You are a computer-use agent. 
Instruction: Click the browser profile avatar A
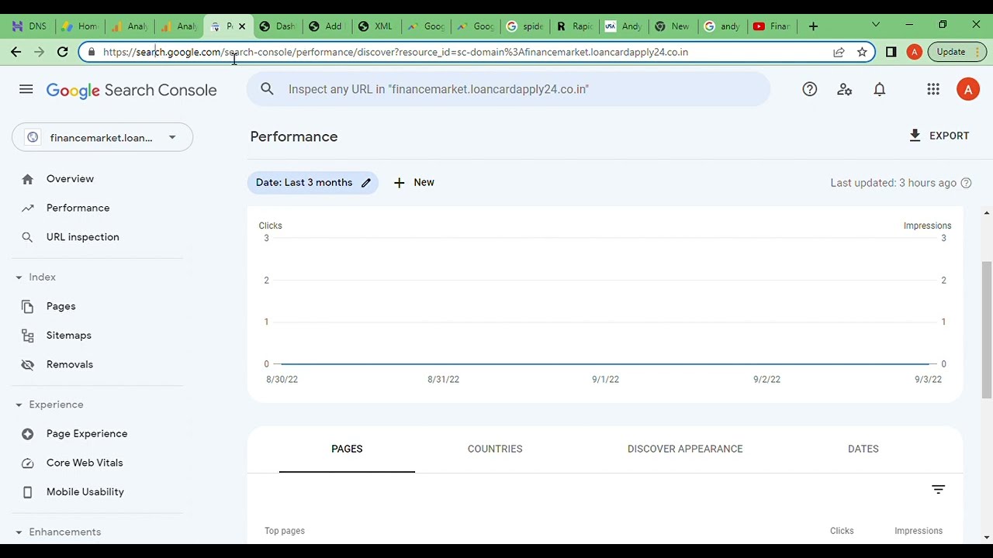915,52
